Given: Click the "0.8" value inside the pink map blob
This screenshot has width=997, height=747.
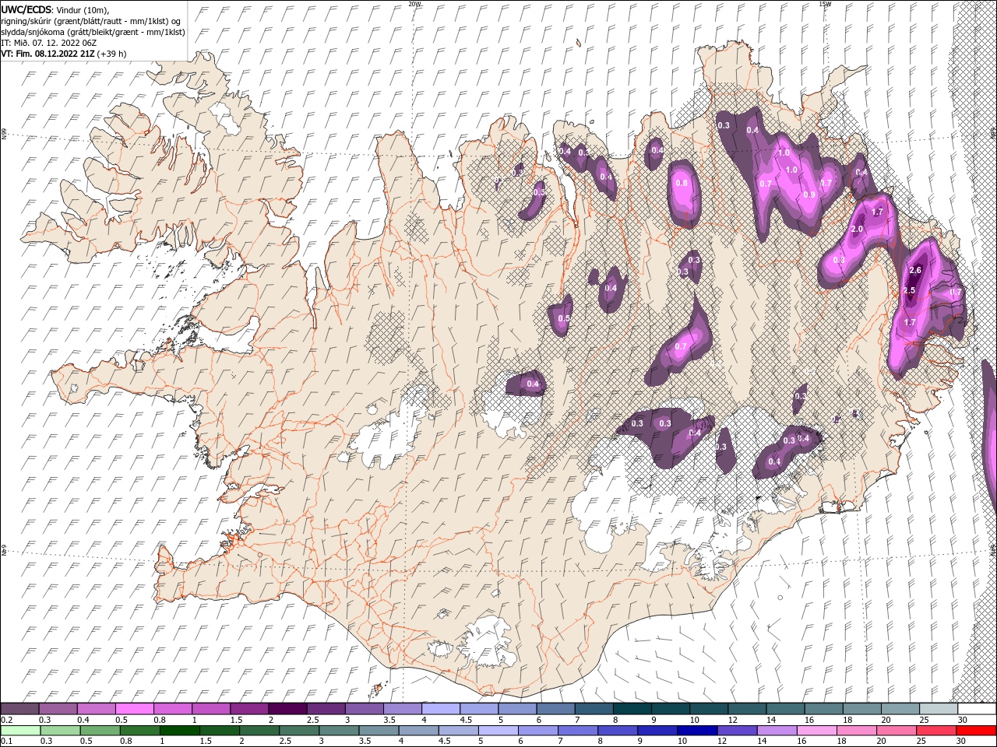Looking at the screenshot, I should point(682,183).
